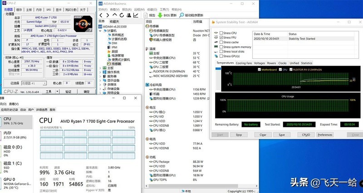
Task: Select 计算机名称 in AIDA64 tree
Action: [117, 39]
